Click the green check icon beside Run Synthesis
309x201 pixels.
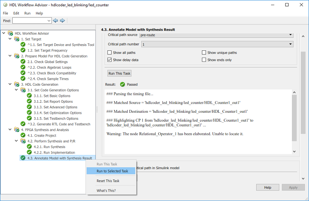[x=29, y=147]
